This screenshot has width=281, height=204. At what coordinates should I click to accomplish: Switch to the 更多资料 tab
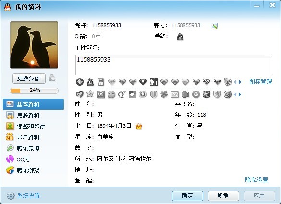(33, 115)
